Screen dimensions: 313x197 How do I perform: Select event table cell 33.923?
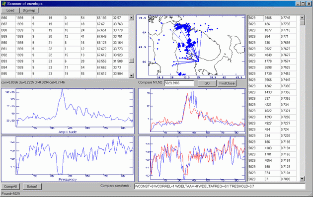[120, 55]
